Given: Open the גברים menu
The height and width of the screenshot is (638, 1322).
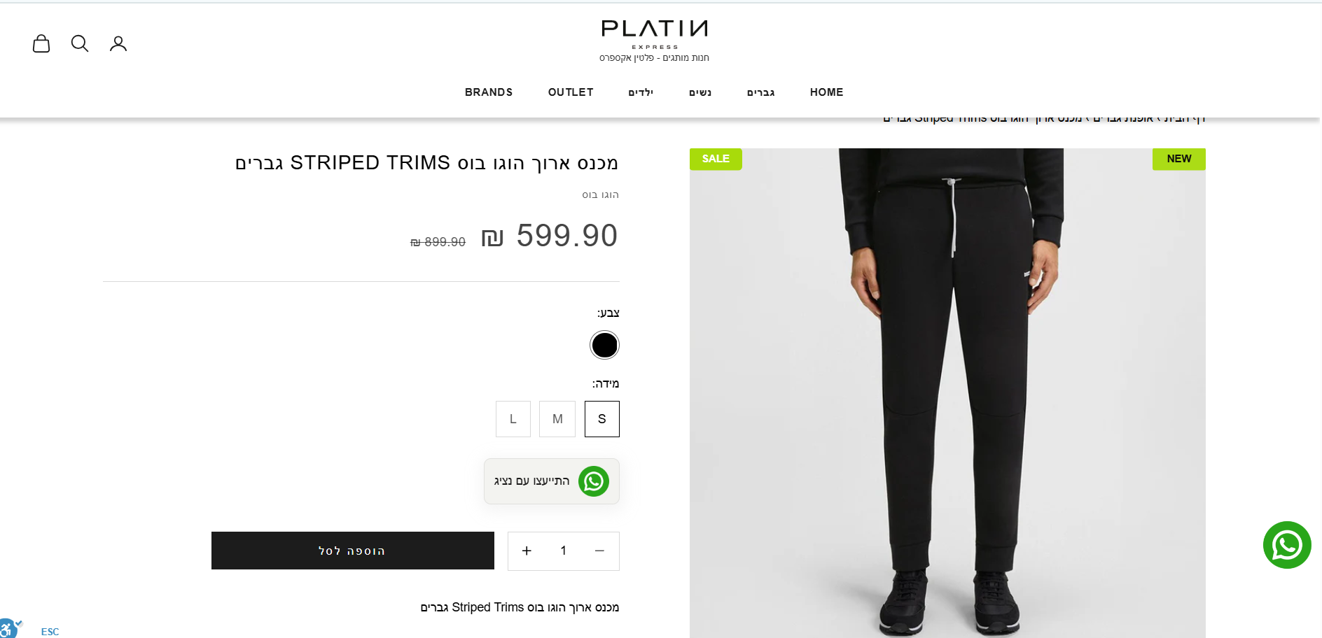Looking at the screenshot, I should [x=760, y=92].
